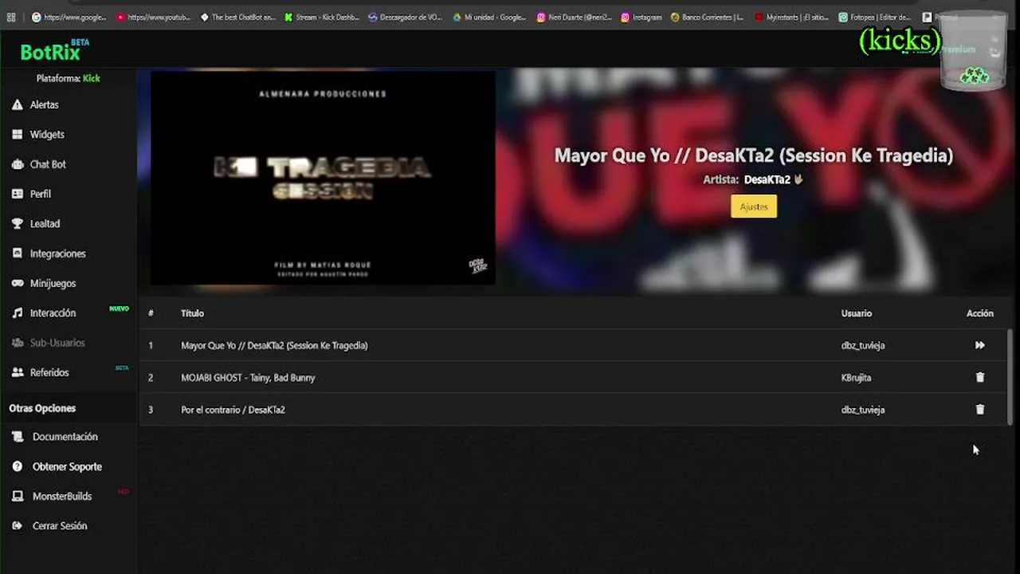The width and height of the screenshot is (1020, 574).
Task: Go to the Interacción section
Action: pyautogui.click(x=53, y=313)
